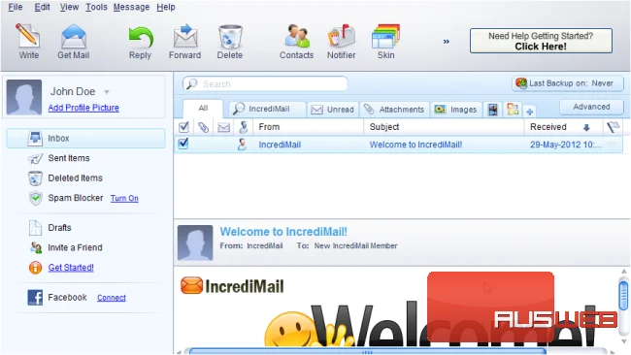
Task: Click the Add Profile Picture link
Action: [x=83, y=108]
